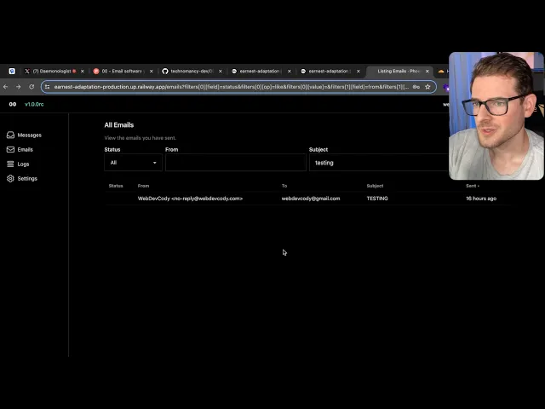Click the Status column header in table
The image size is (545, 409).
coord(116,186)
